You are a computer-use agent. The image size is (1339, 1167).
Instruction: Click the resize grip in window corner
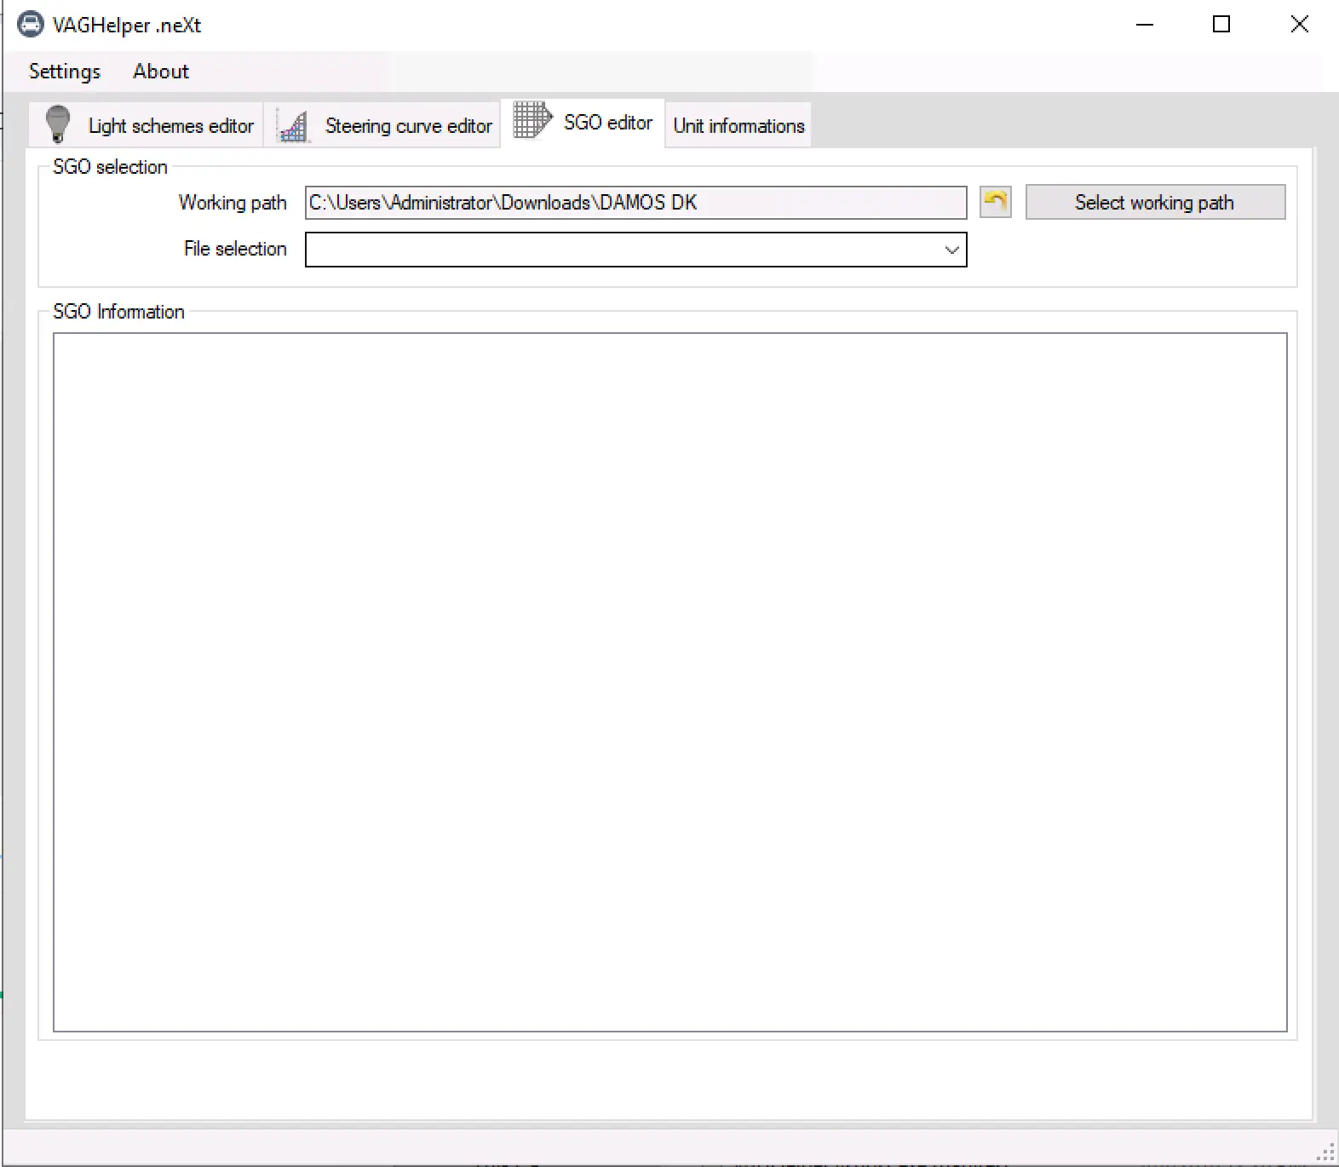pyautogui.click(x=1326, y=1153)
